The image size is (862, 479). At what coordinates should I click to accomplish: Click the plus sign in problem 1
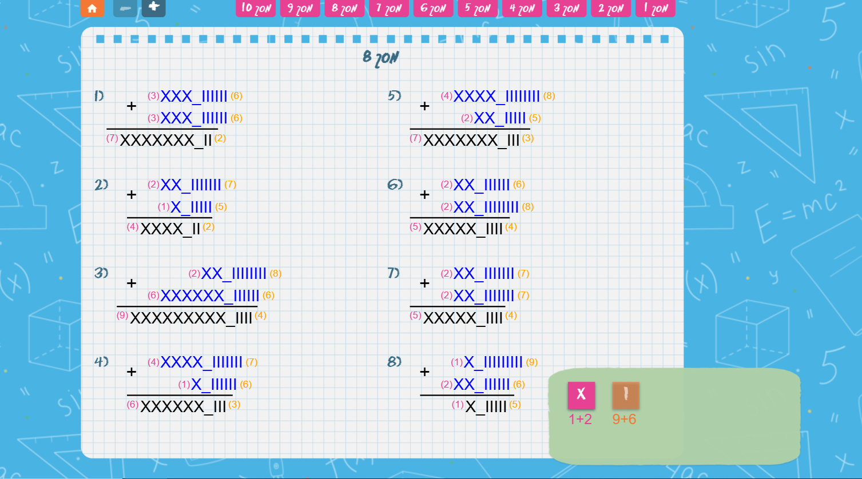point(132,106)
